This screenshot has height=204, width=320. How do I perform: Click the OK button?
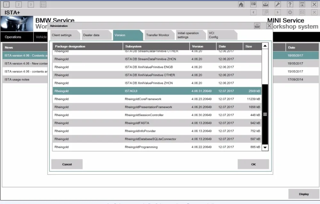click(x=253, y=164)
